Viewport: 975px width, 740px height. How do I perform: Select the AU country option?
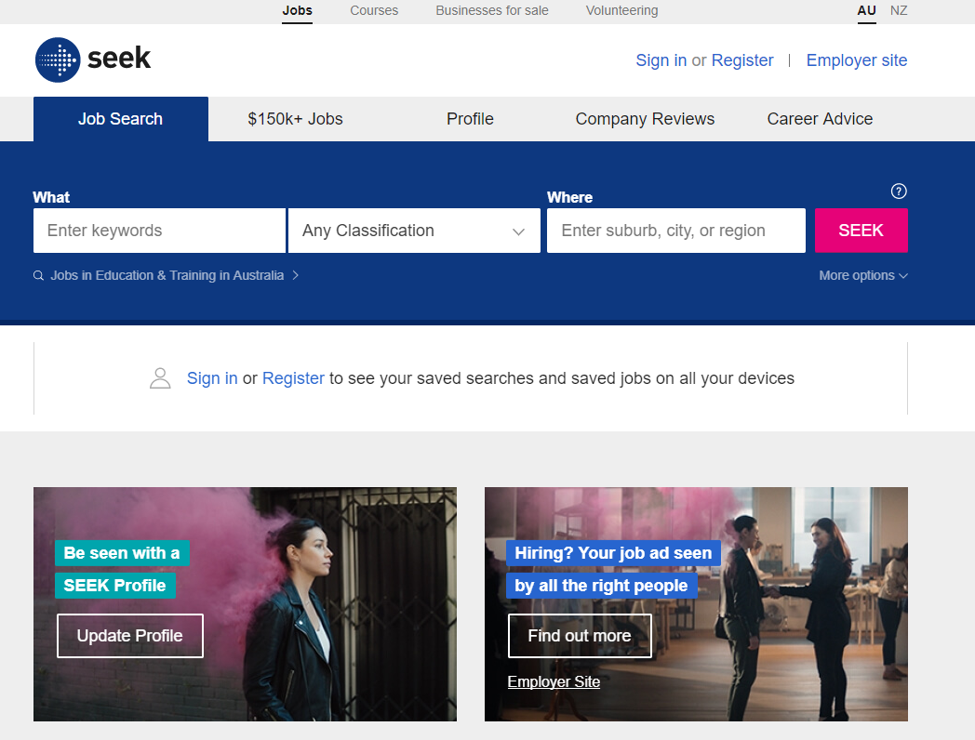[x=866, y=10]
